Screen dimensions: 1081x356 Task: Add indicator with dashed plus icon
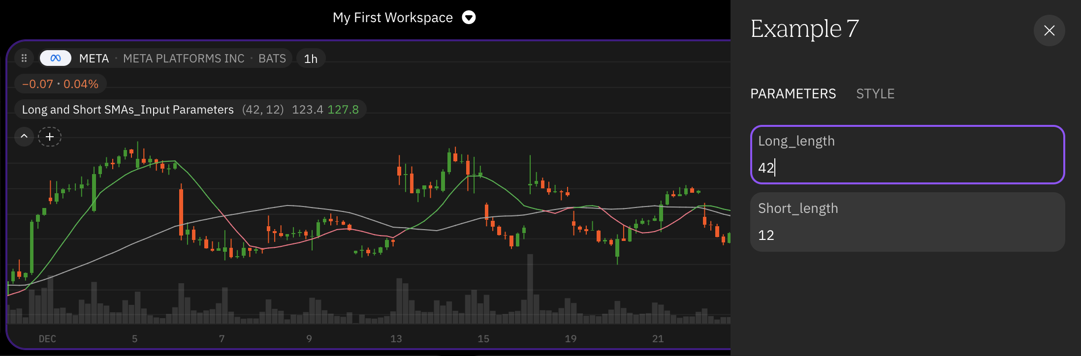(x=50, y=137)
